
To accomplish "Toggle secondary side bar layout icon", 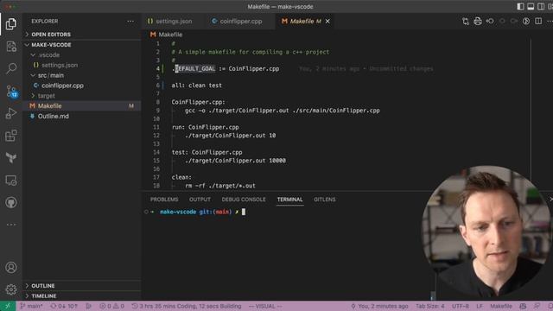I will click(541, 7).
